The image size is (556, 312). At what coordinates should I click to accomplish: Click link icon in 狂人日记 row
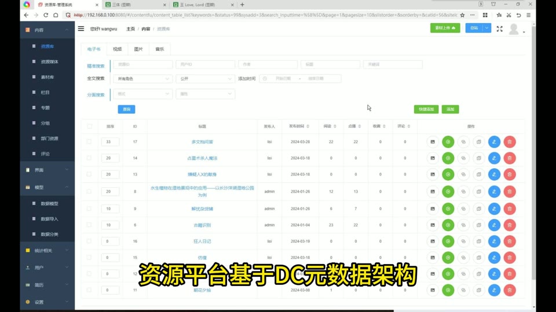click(463, 242)
